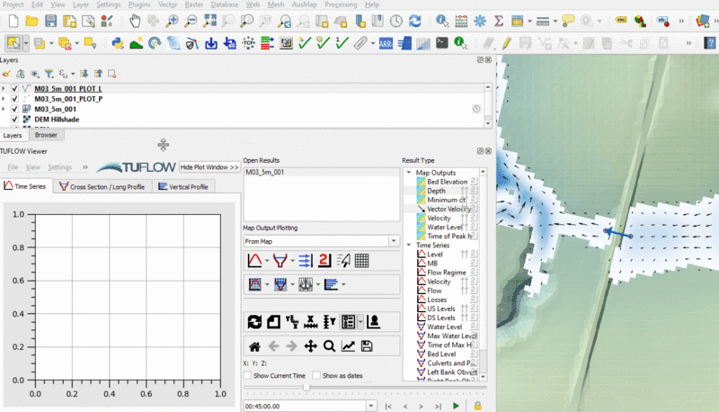Viewport: 719px width, 412px height.
Task: Collapse the Map Outputs tree group
Action: coord(409,173)
